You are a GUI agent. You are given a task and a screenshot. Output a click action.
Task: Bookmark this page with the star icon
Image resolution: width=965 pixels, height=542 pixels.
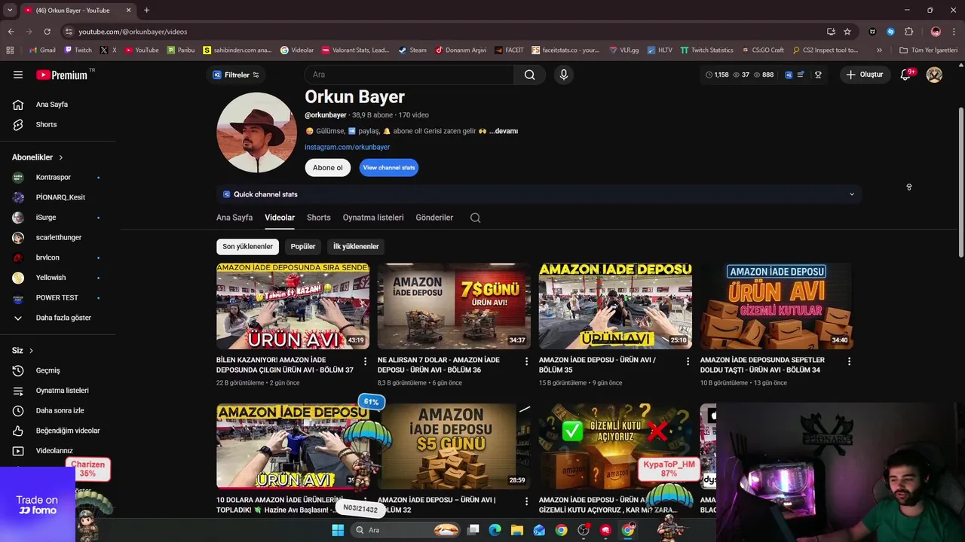point(847,32)
